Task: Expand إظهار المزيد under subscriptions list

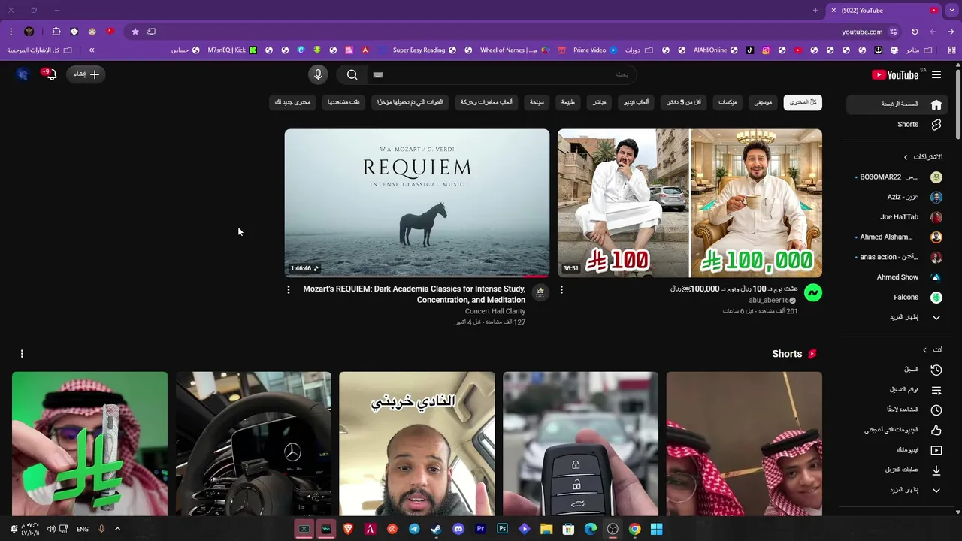Action: tap(896, 318)
